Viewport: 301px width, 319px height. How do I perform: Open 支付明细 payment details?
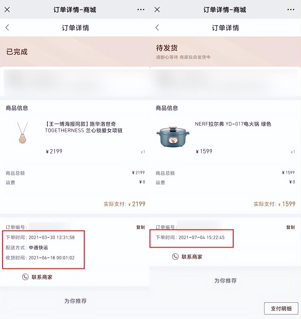[281, 308]
